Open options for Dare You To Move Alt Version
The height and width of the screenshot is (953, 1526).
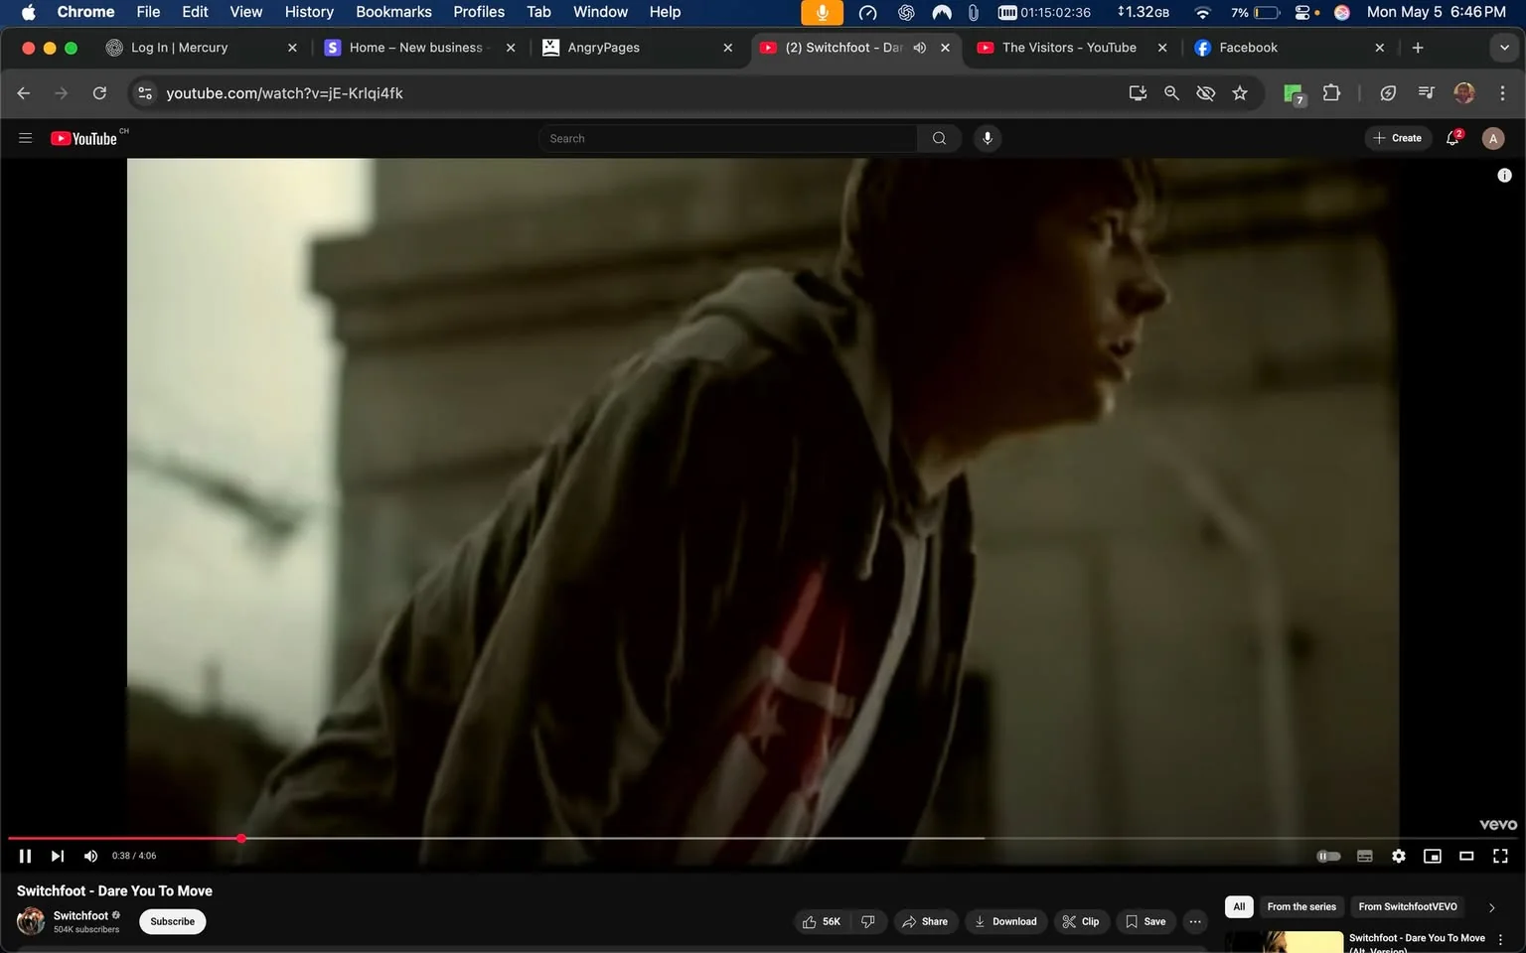click(1500, 940)
